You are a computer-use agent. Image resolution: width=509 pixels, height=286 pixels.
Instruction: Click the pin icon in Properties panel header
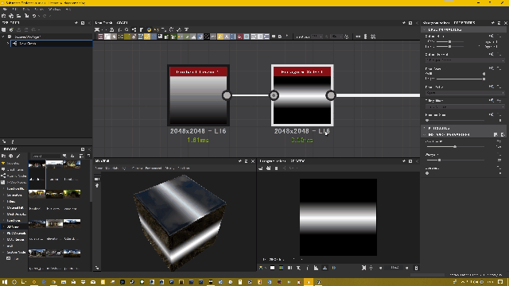coord(493,23)
